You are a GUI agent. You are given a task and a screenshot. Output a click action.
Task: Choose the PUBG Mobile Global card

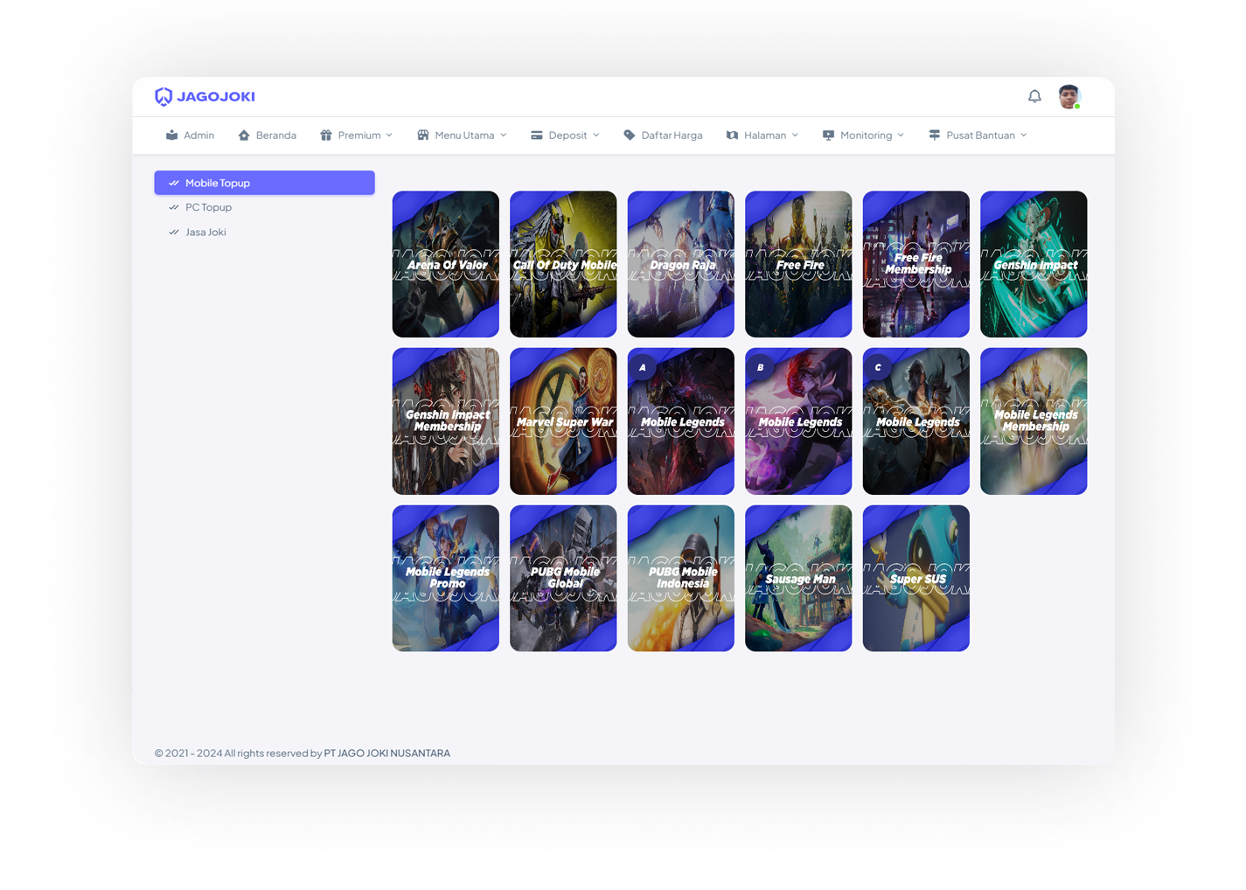pyautogui.click(x=563, y=578)
